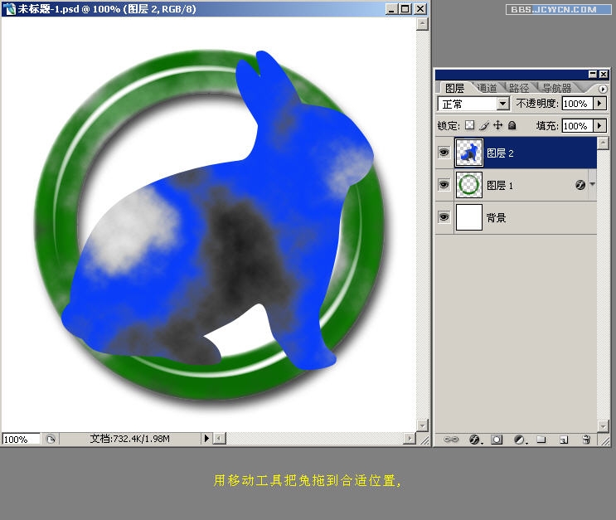Screen dimensions: 616x520
Task: Toggle lock position icon
Action: coord(497,125)
